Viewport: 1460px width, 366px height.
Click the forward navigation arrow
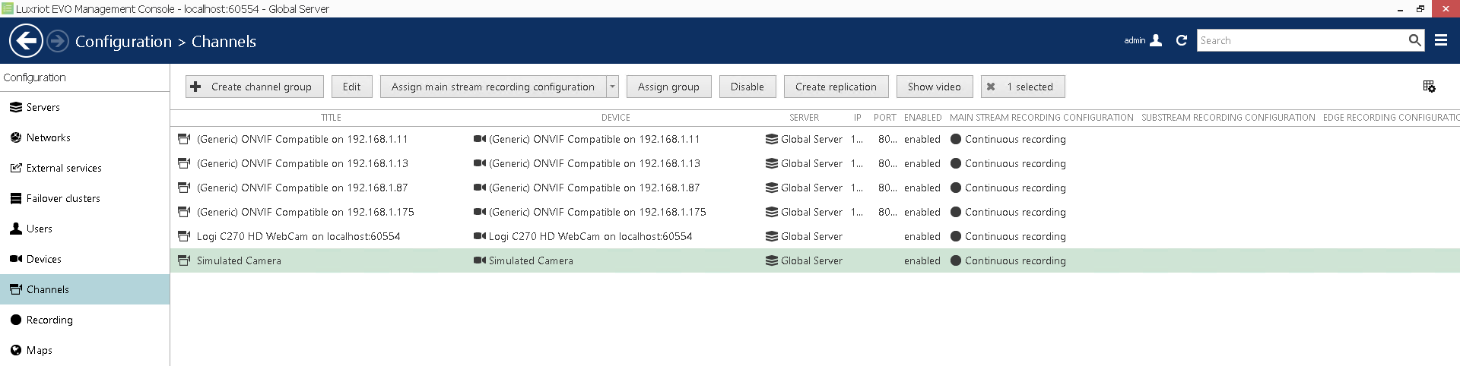coord(58,41)
